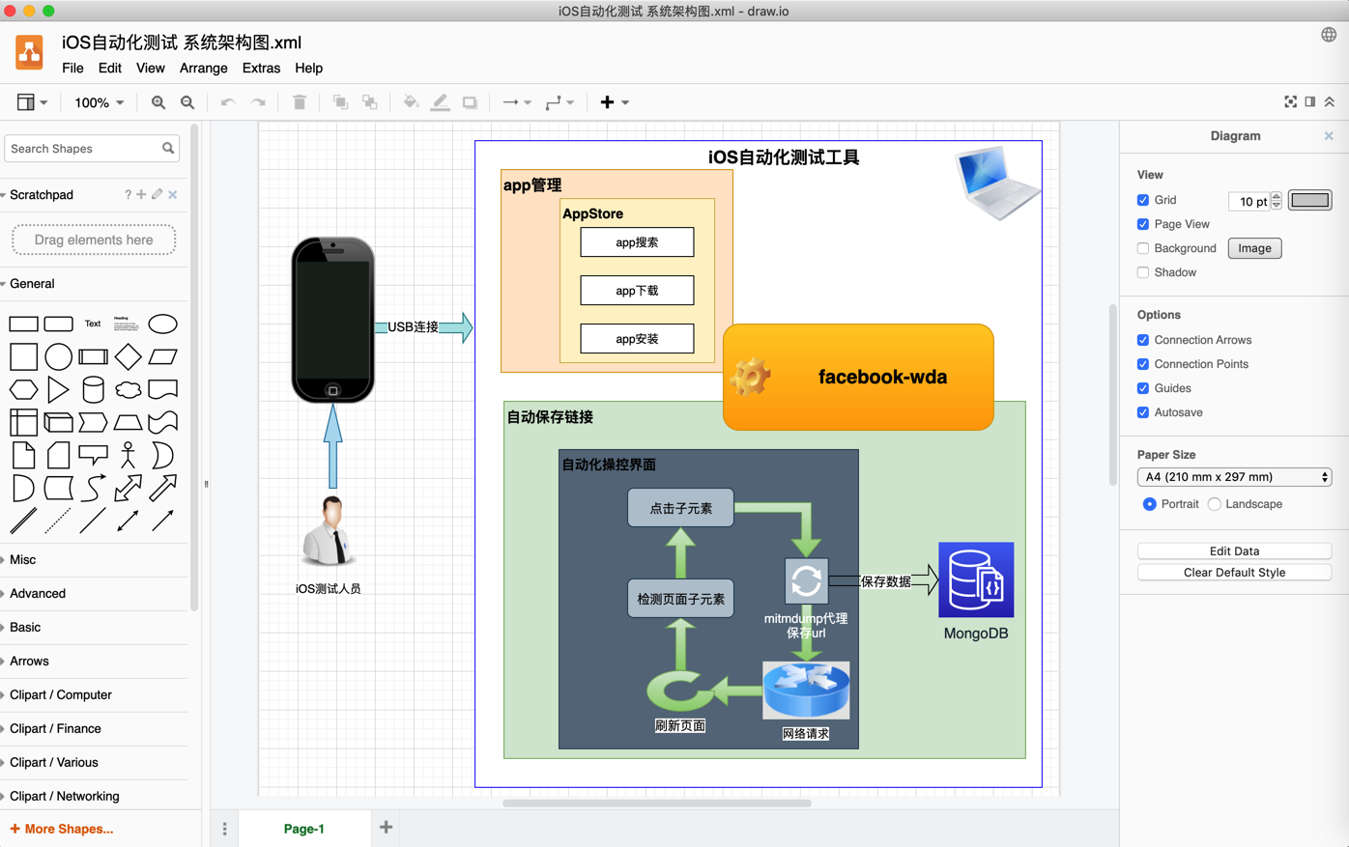Viewport: 1349px width, 847px height.
Task: Click the scratchpad help question mark
Action: pos(128,195)
